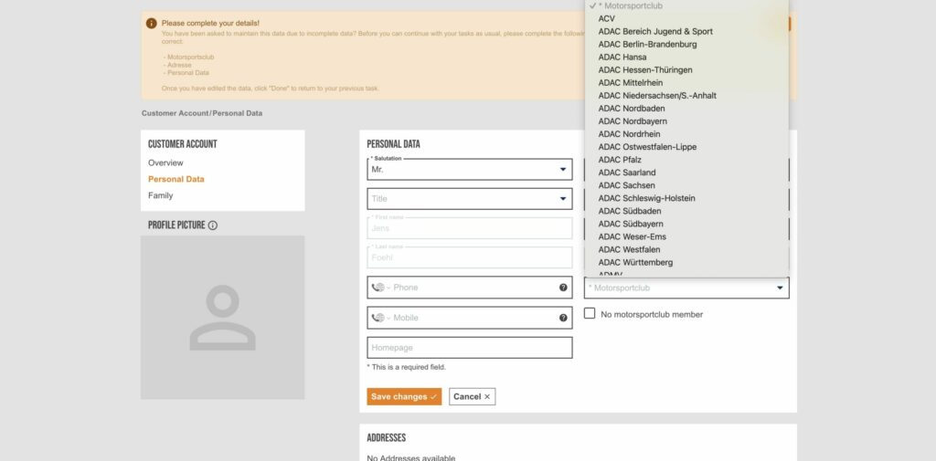936x461 pixels.
Task: Choose ADAC Nordbayern option
Action: [x=633, y=121]
